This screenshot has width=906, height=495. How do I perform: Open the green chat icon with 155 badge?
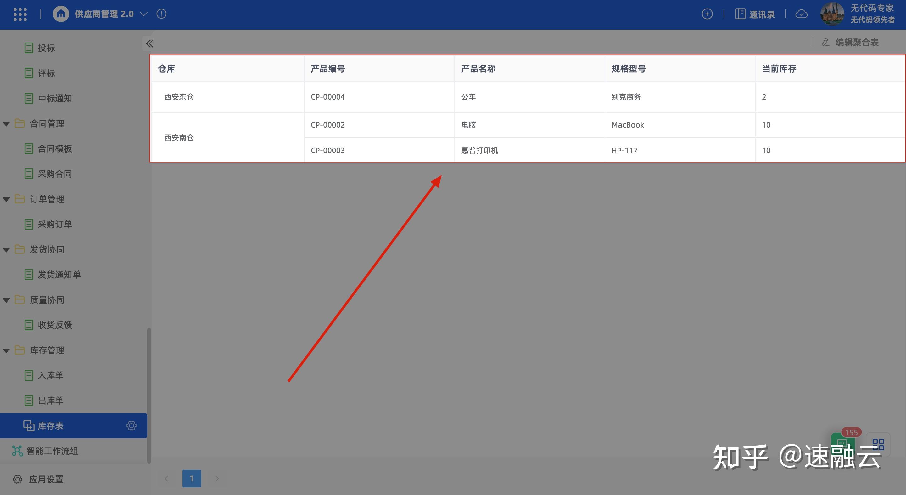coord(842,443)
